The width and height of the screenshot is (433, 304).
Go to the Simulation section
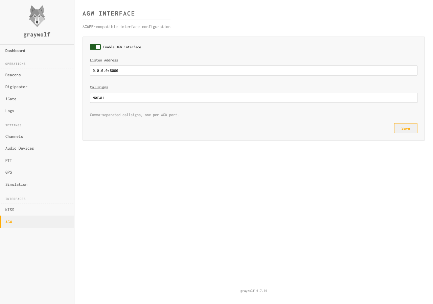tap(16, 184)
